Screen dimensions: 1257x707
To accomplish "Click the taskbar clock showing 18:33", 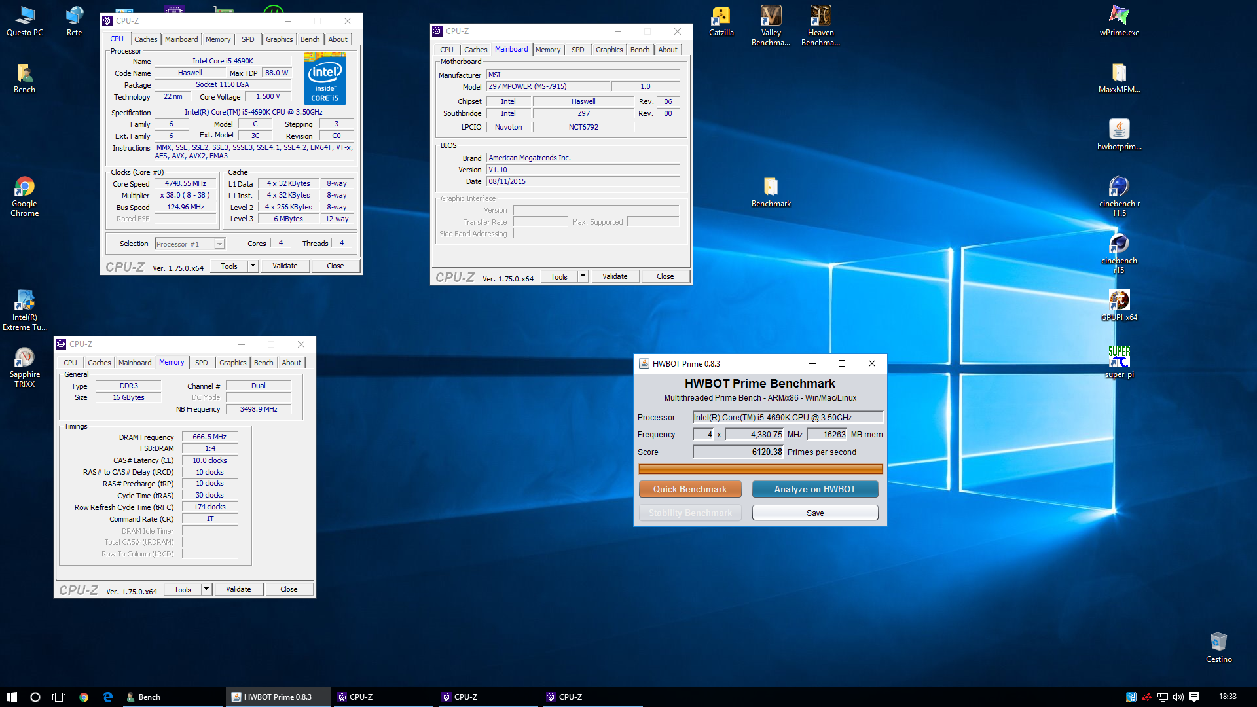I will [x=1228, y=697].
